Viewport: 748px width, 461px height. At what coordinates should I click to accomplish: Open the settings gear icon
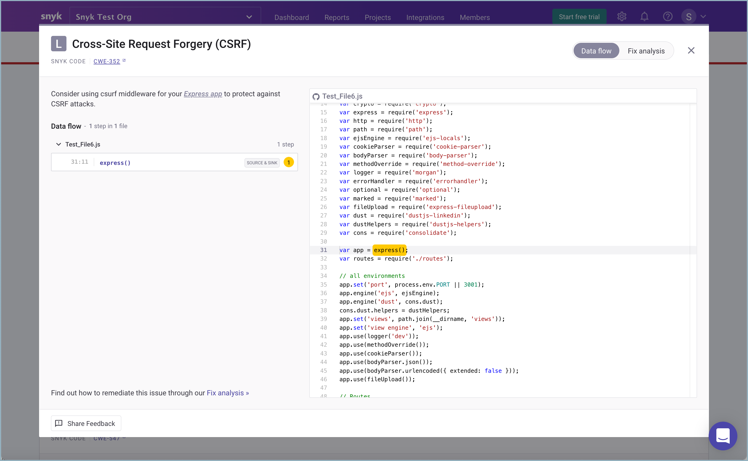tap(621, 16)
